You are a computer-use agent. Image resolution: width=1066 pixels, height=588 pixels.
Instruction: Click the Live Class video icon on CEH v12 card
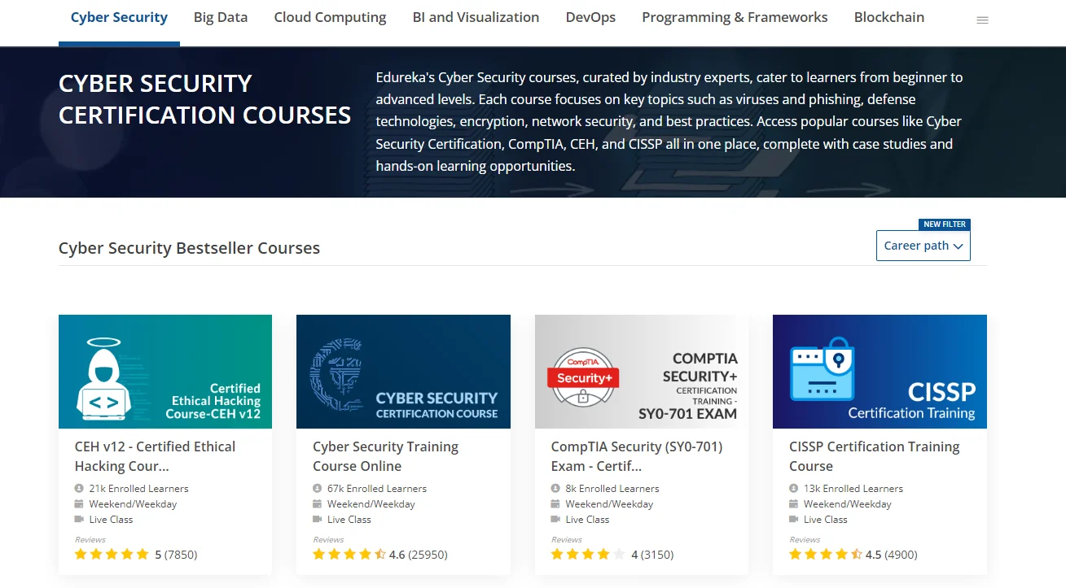(79, 520)
